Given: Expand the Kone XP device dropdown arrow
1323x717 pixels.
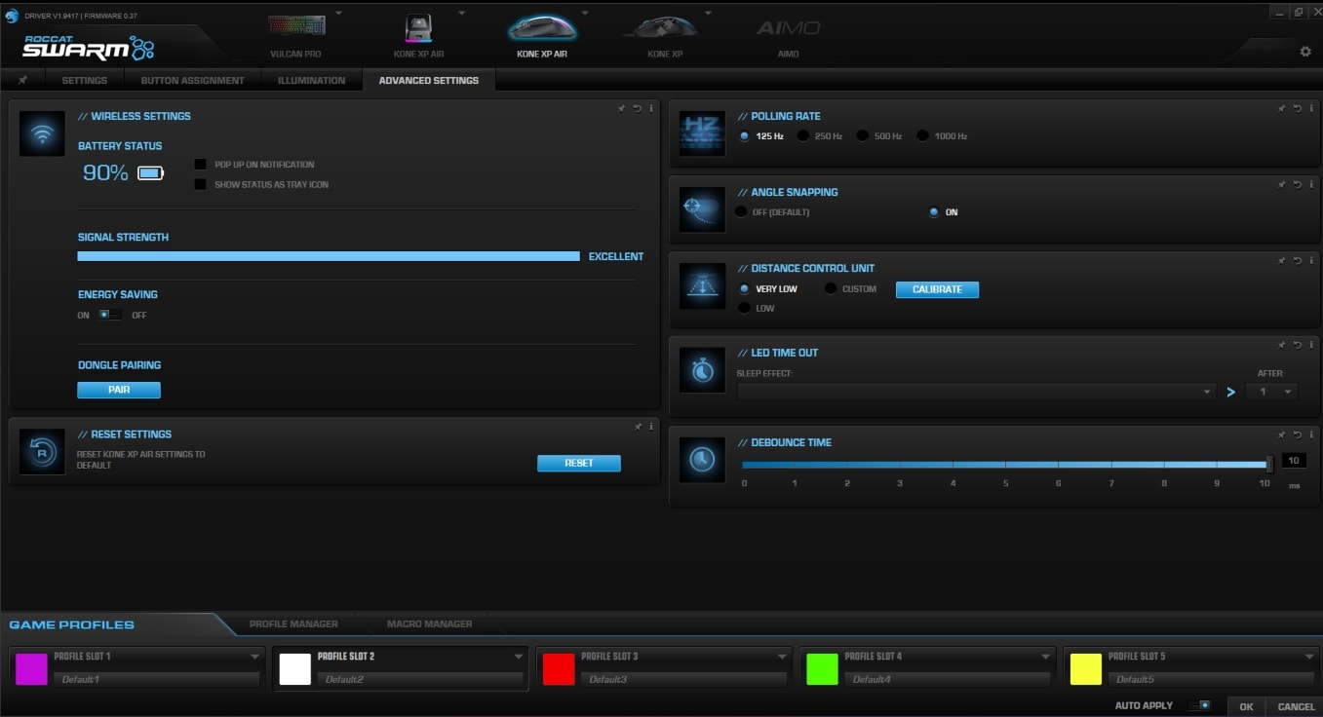Looking at the screenshot, I should pyautogui.click(x=709, y=13).
